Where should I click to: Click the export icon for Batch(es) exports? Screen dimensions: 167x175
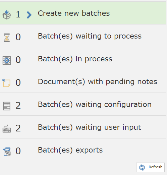coord(7,152)
